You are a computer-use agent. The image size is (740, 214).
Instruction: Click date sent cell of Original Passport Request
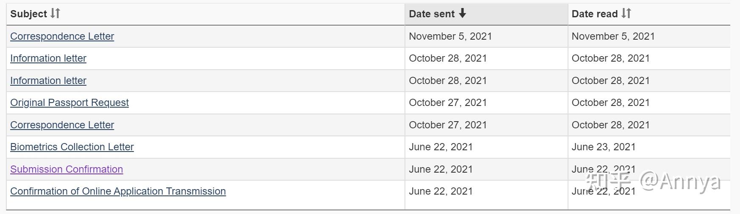click(448, 103)
